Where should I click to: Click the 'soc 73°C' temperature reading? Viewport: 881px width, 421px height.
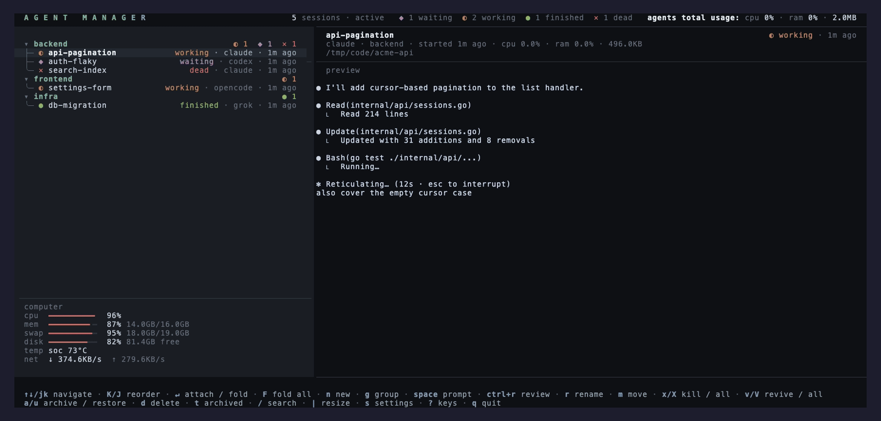(68, 351)
